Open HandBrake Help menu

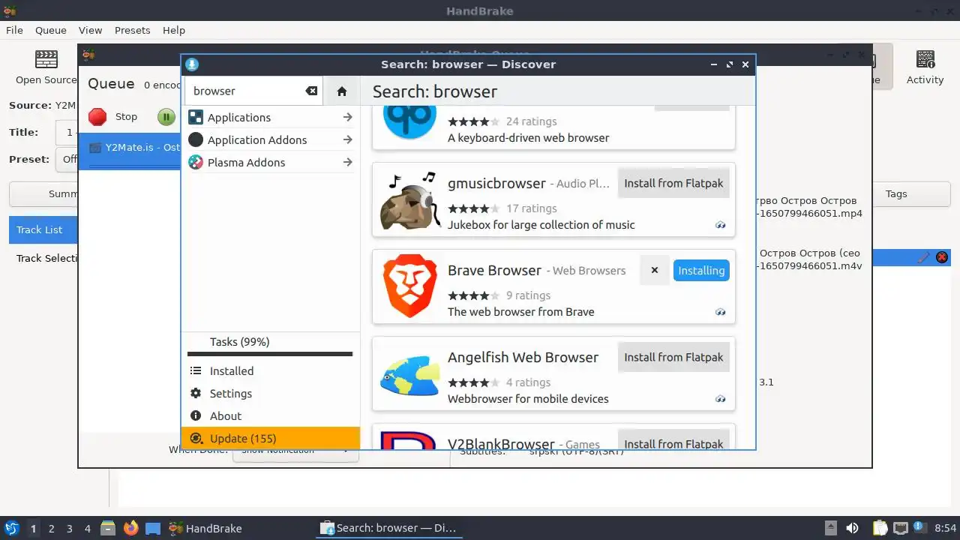click(174, 30)
